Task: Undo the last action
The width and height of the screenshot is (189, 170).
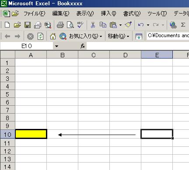Action: [141, 25]
